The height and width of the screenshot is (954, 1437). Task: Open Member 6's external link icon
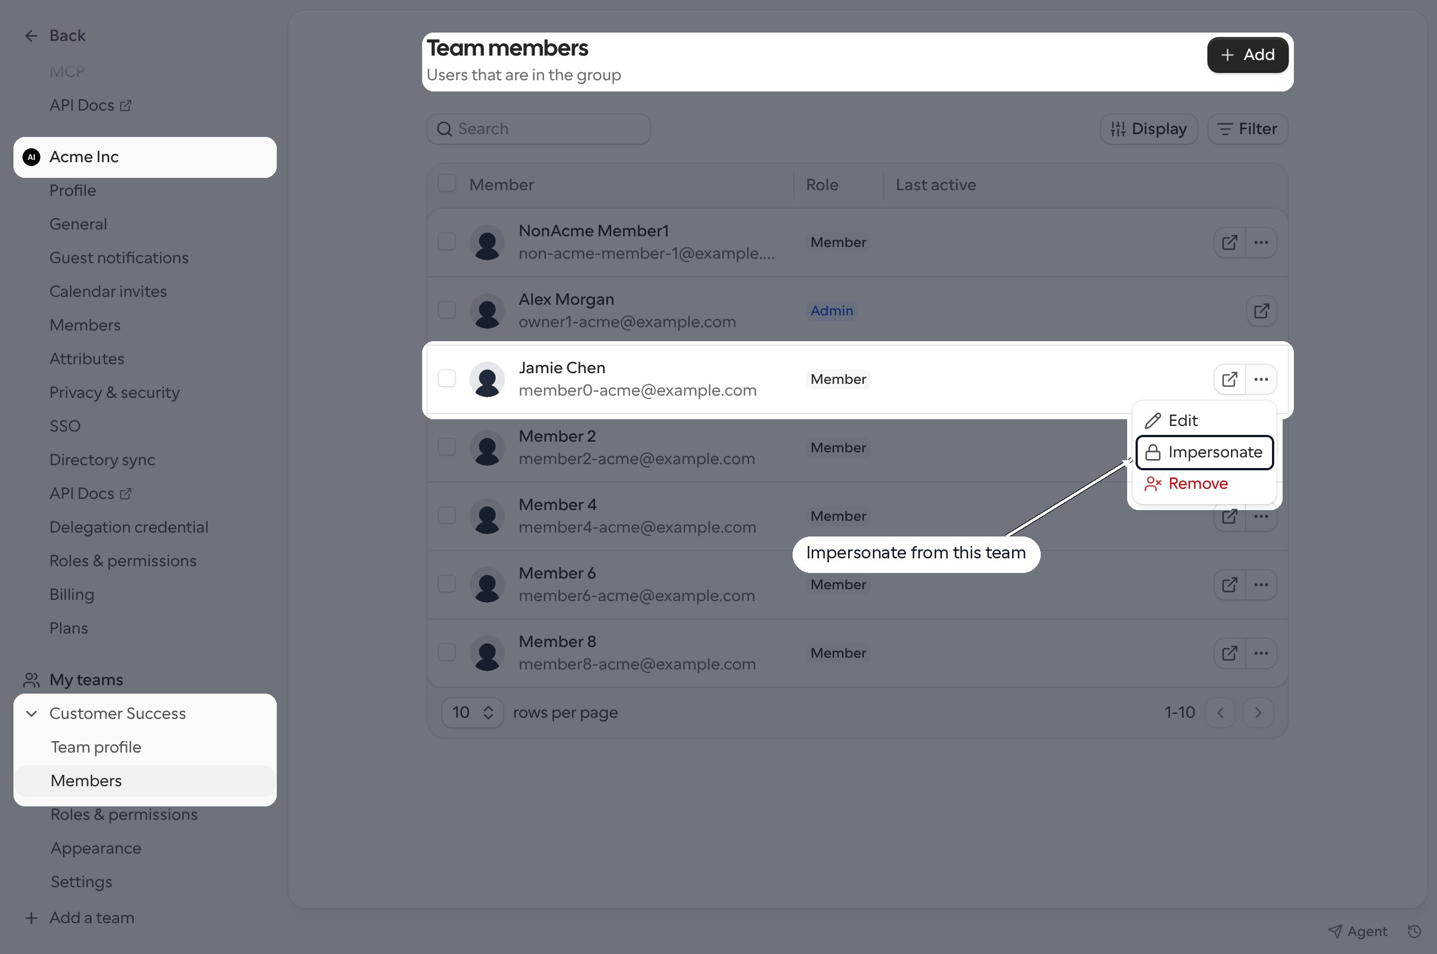tap(1229, 585)
